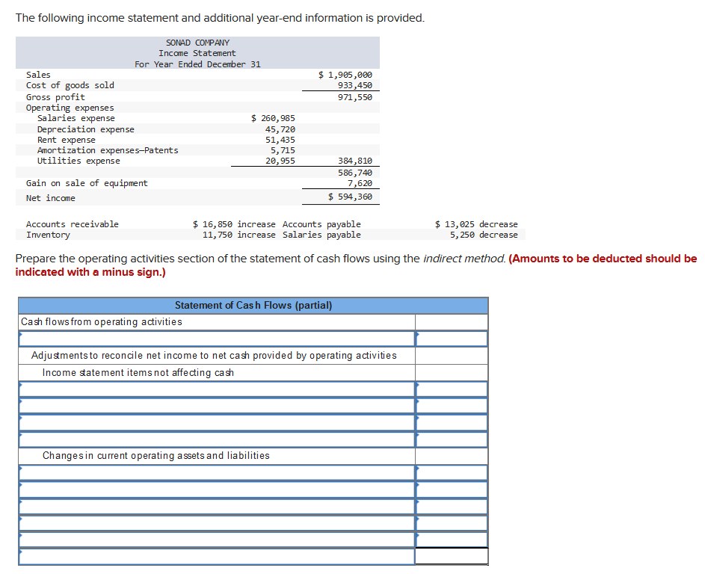Click the 'Salaries payable' label
705x574 pixels.
[x=321, y=235]
